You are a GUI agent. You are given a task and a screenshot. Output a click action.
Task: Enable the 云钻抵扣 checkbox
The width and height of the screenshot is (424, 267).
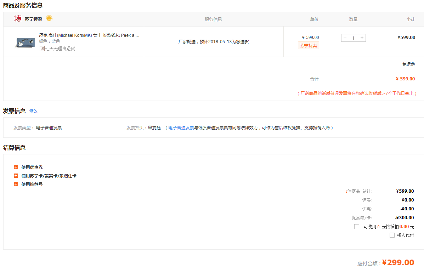click(357, 227)
